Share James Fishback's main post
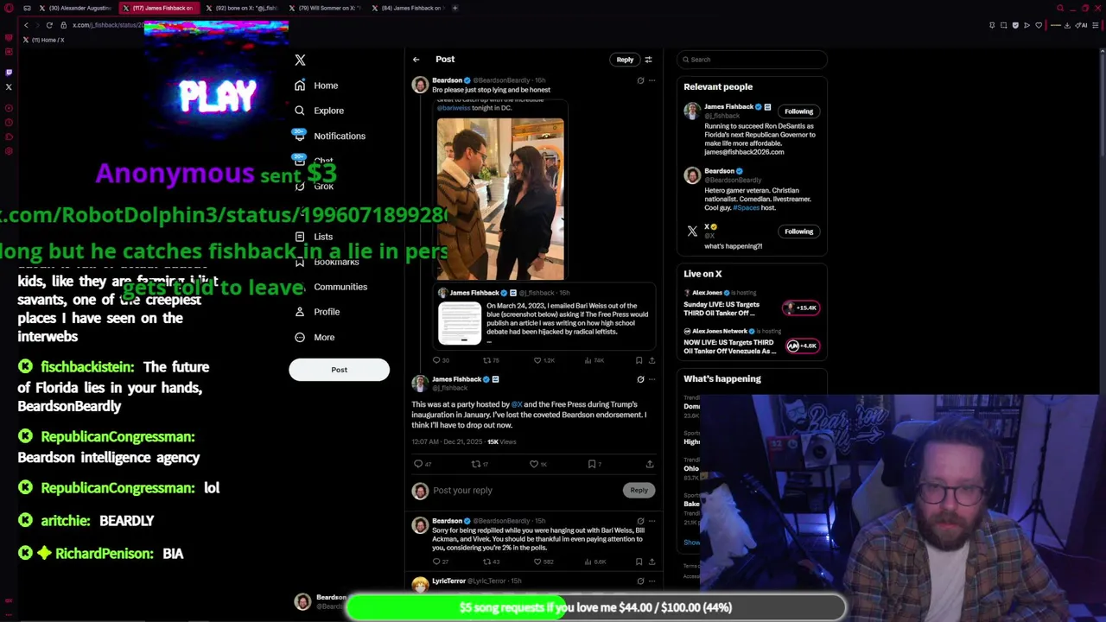This screenshot has height=622, width=1106. [650, 464]
